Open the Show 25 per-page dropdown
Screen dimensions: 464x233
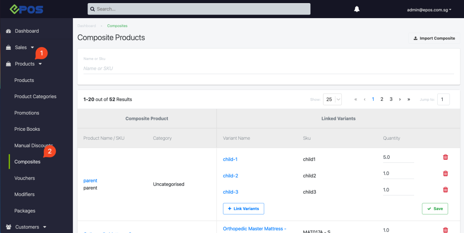point(332,100)
